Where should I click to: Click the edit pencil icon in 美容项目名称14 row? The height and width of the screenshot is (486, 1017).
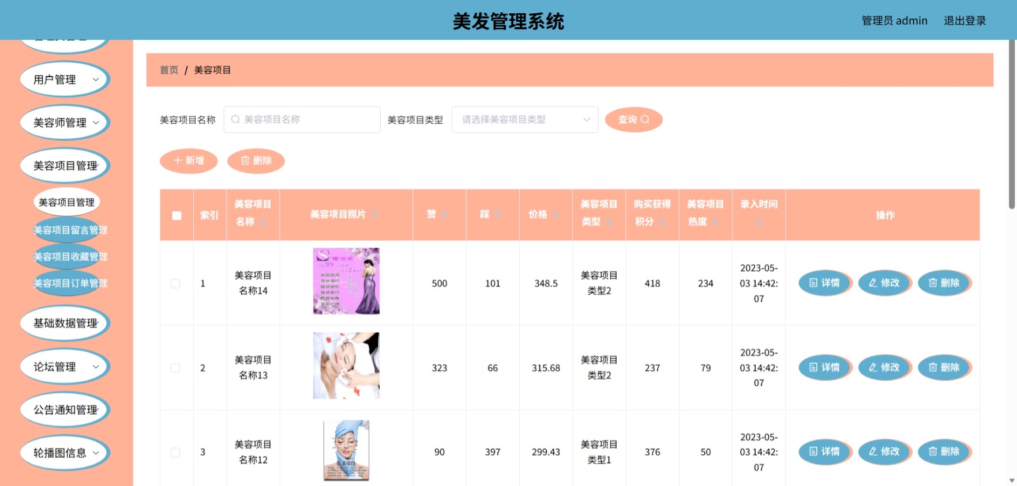click(873, 283)
